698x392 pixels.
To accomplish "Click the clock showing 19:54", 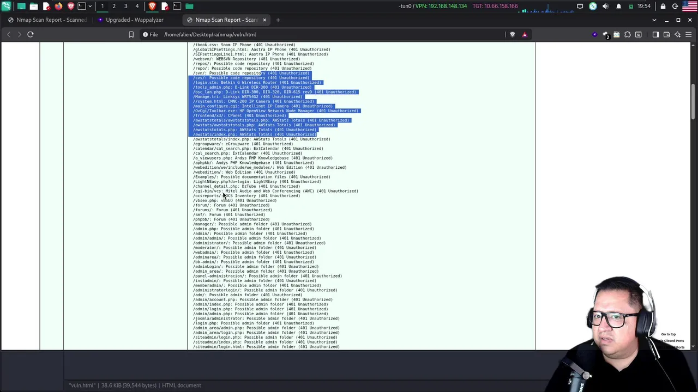I will 644,6.
